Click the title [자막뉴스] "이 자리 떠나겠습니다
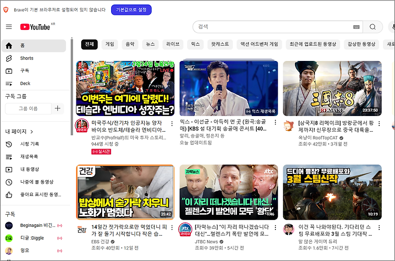This screenshot has width=395, height=261. pyautogui.click(x=232, y=231)
